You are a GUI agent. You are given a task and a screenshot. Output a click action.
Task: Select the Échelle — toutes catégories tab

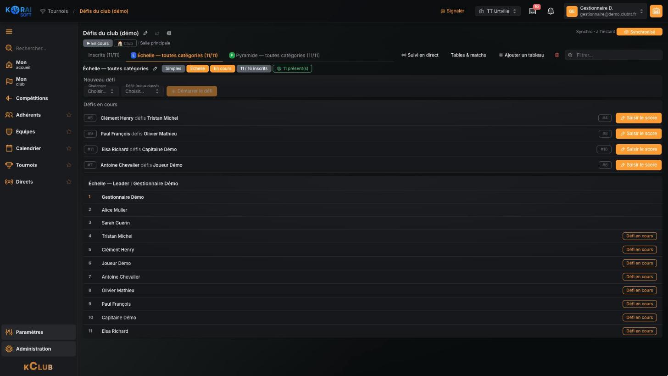174,55
